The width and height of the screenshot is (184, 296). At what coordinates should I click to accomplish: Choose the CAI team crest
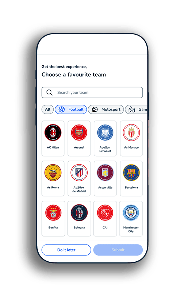[x=105, y=212]
